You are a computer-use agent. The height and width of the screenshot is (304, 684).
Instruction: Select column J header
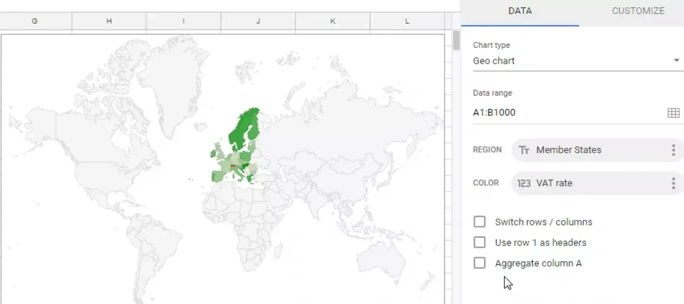258,21
